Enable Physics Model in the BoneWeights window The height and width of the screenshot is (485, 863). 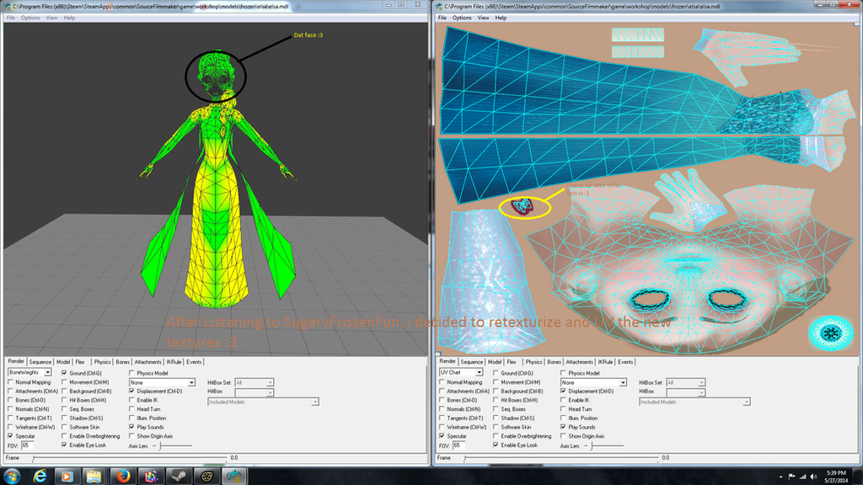[x=131, y=373]
